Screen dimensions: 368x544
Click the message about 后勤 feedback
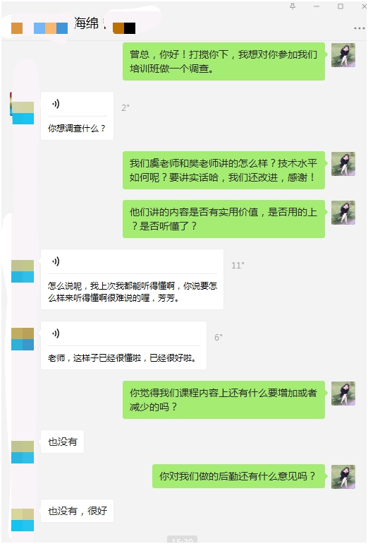click(238, 476)
